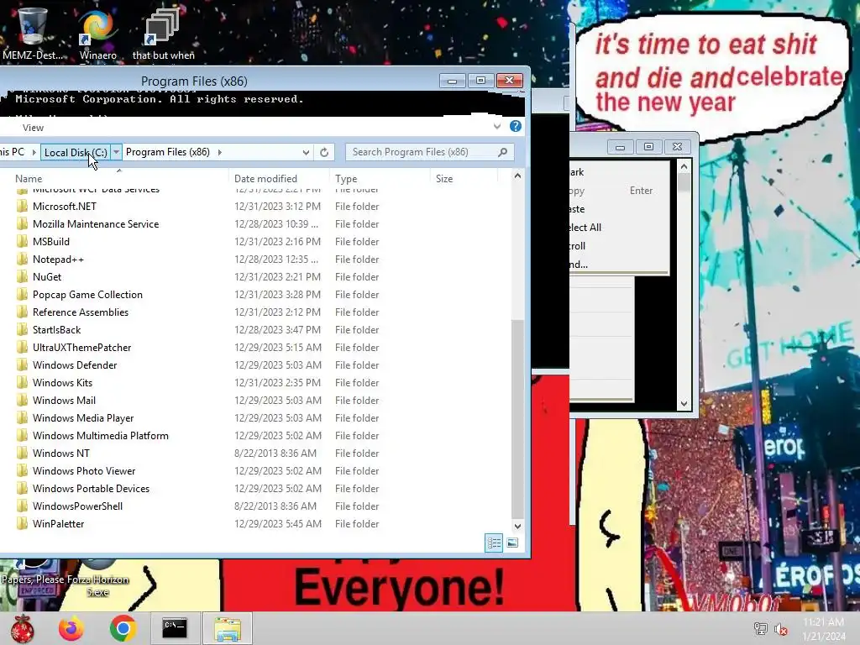The image size is (860, 645).
Task: Select the Popcap Game Collection folder
Action: (87, 295)
